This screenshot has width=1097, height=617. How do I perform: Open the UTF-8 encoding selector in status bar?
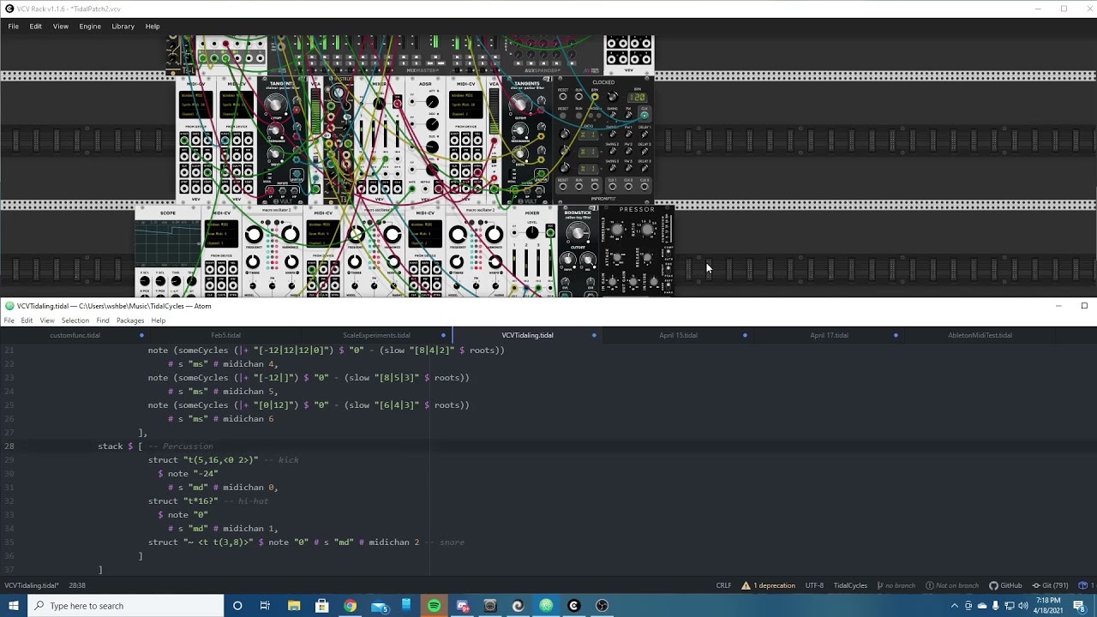coord(814,585)
